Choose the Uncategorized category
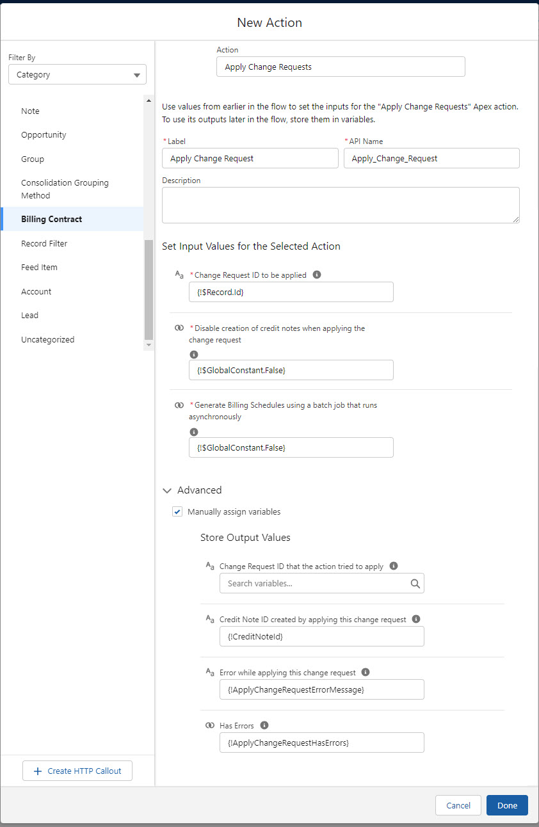Image resolution: width=539 pixels, height=827 pixels. point(47,339)
